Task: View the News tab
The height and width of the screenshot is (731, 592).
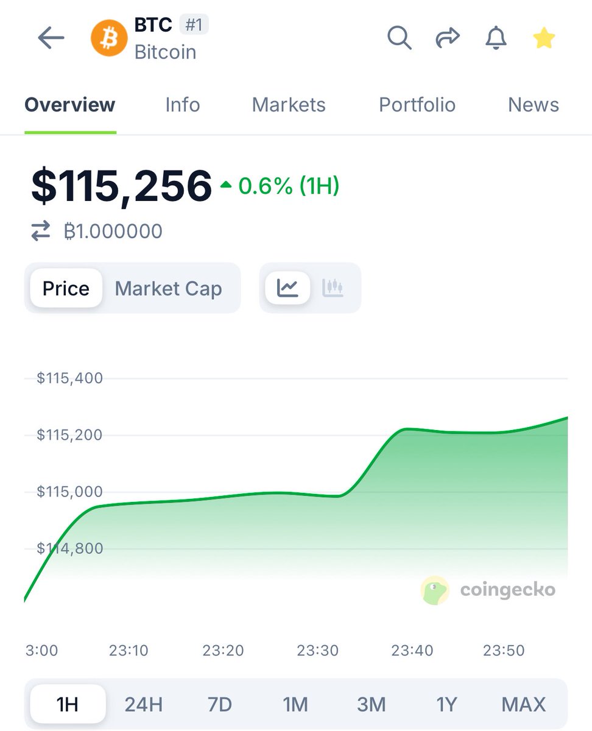Action: 534,105
